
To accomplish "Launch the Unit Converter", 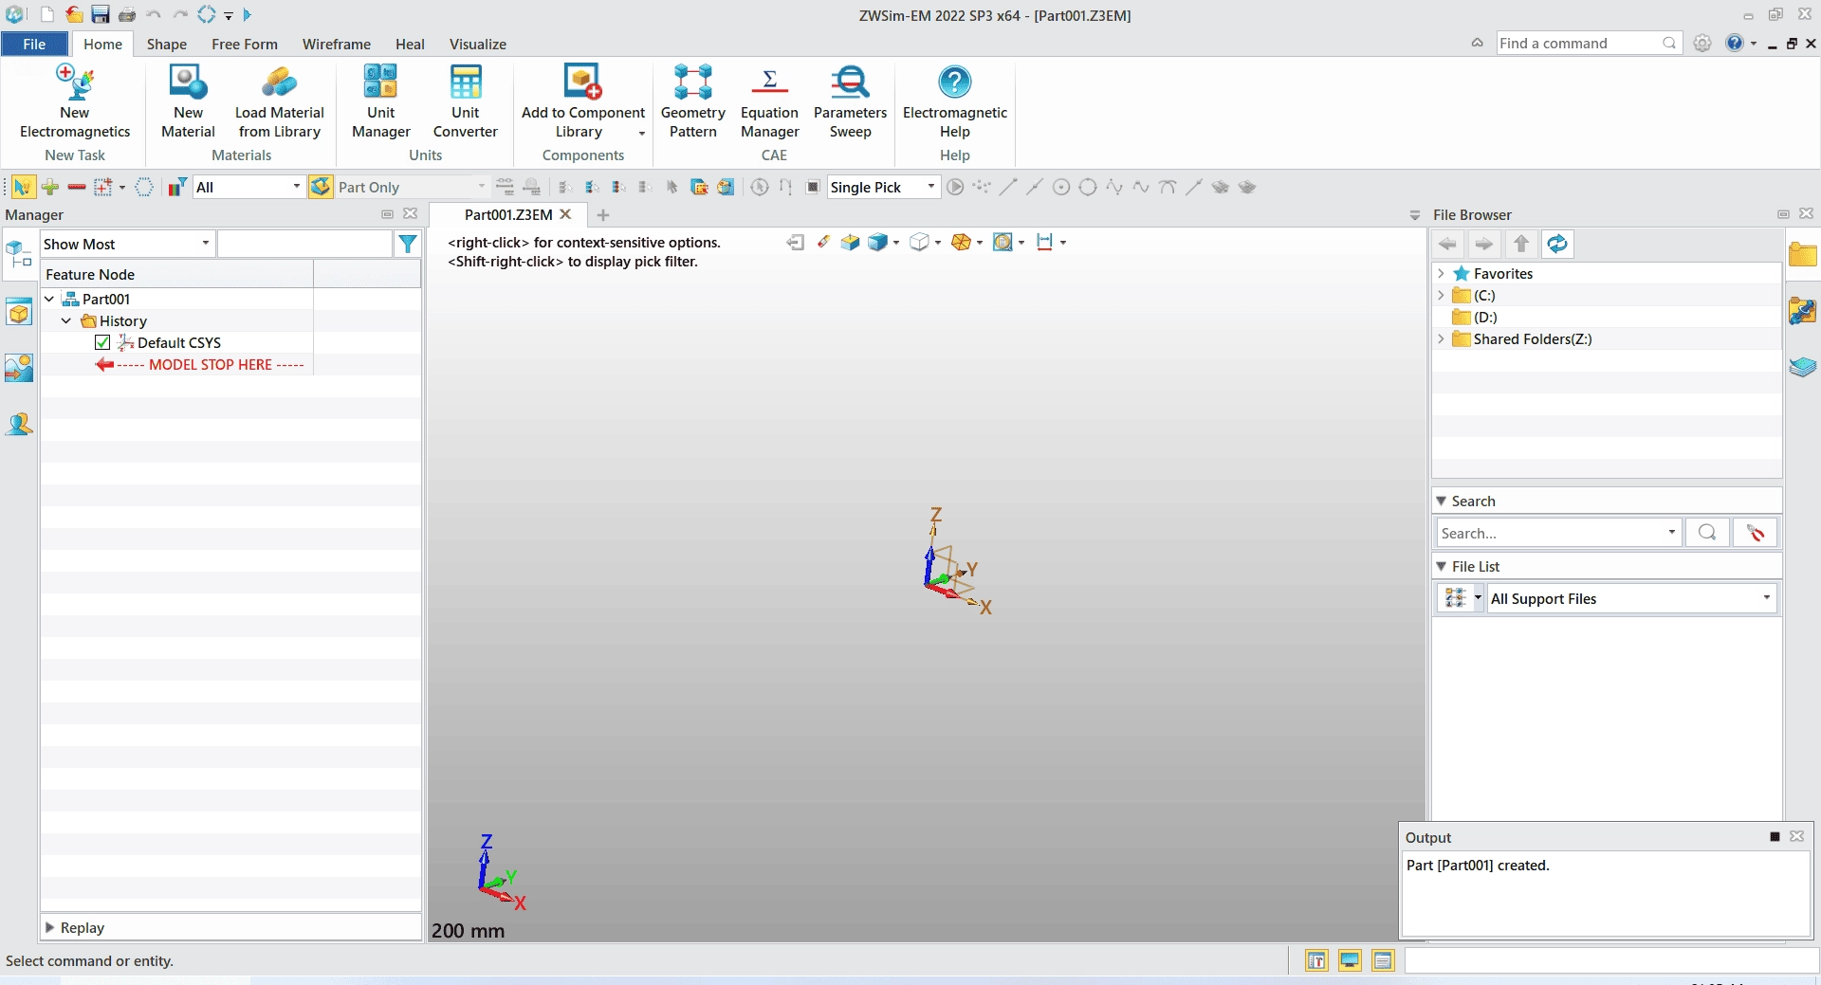I will pos(465,101).
